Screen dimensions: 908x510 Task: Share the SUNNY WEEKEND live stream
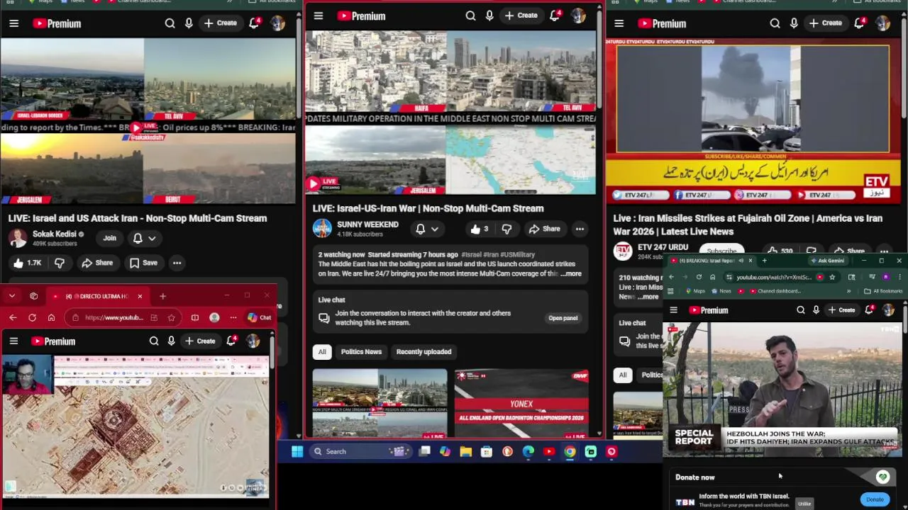coord(545,229)
